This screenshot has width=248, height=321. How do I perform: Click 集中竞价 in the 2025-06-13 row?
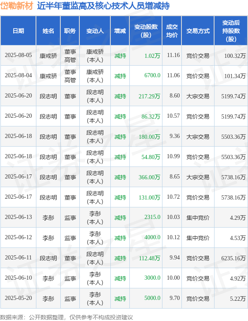198,218
